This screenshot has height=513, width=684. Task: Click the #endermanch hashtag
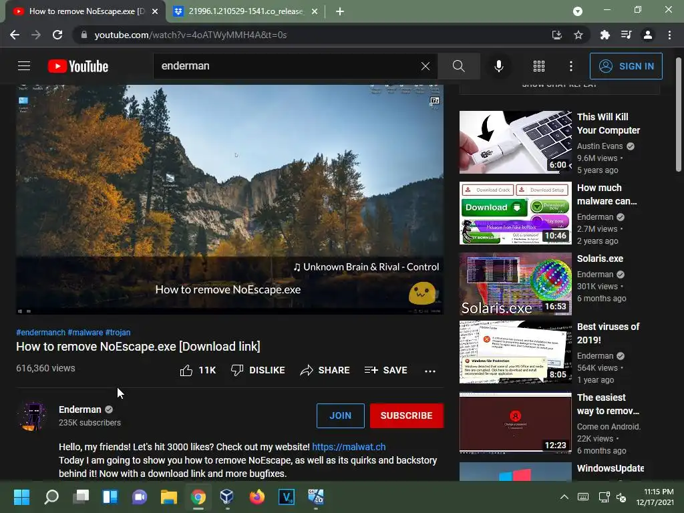point(41,333)
